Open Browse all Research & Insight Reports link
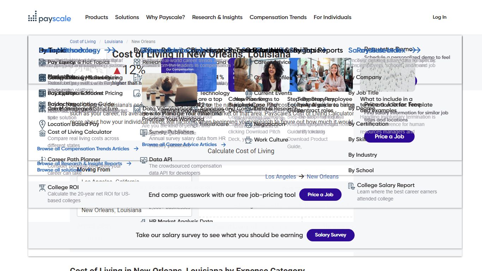482x271 pixels. (x=80, y=164)
